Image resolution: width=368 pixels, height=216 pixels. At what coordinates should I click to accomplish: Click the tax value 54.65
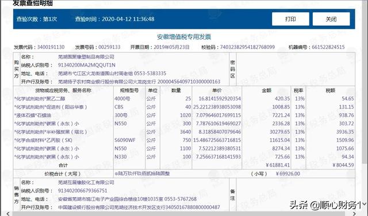click(x=348, y=99)
